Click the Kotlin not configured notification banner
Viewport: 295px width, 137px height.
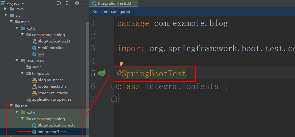[192, 12]
